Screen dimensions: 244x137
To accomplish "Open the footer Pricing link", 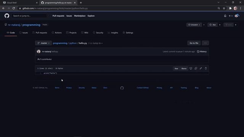I will click(x=159, y=88).
